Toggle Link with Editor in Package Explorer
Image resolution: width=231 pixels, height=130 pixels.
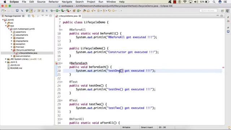click(x=33, y=16)
